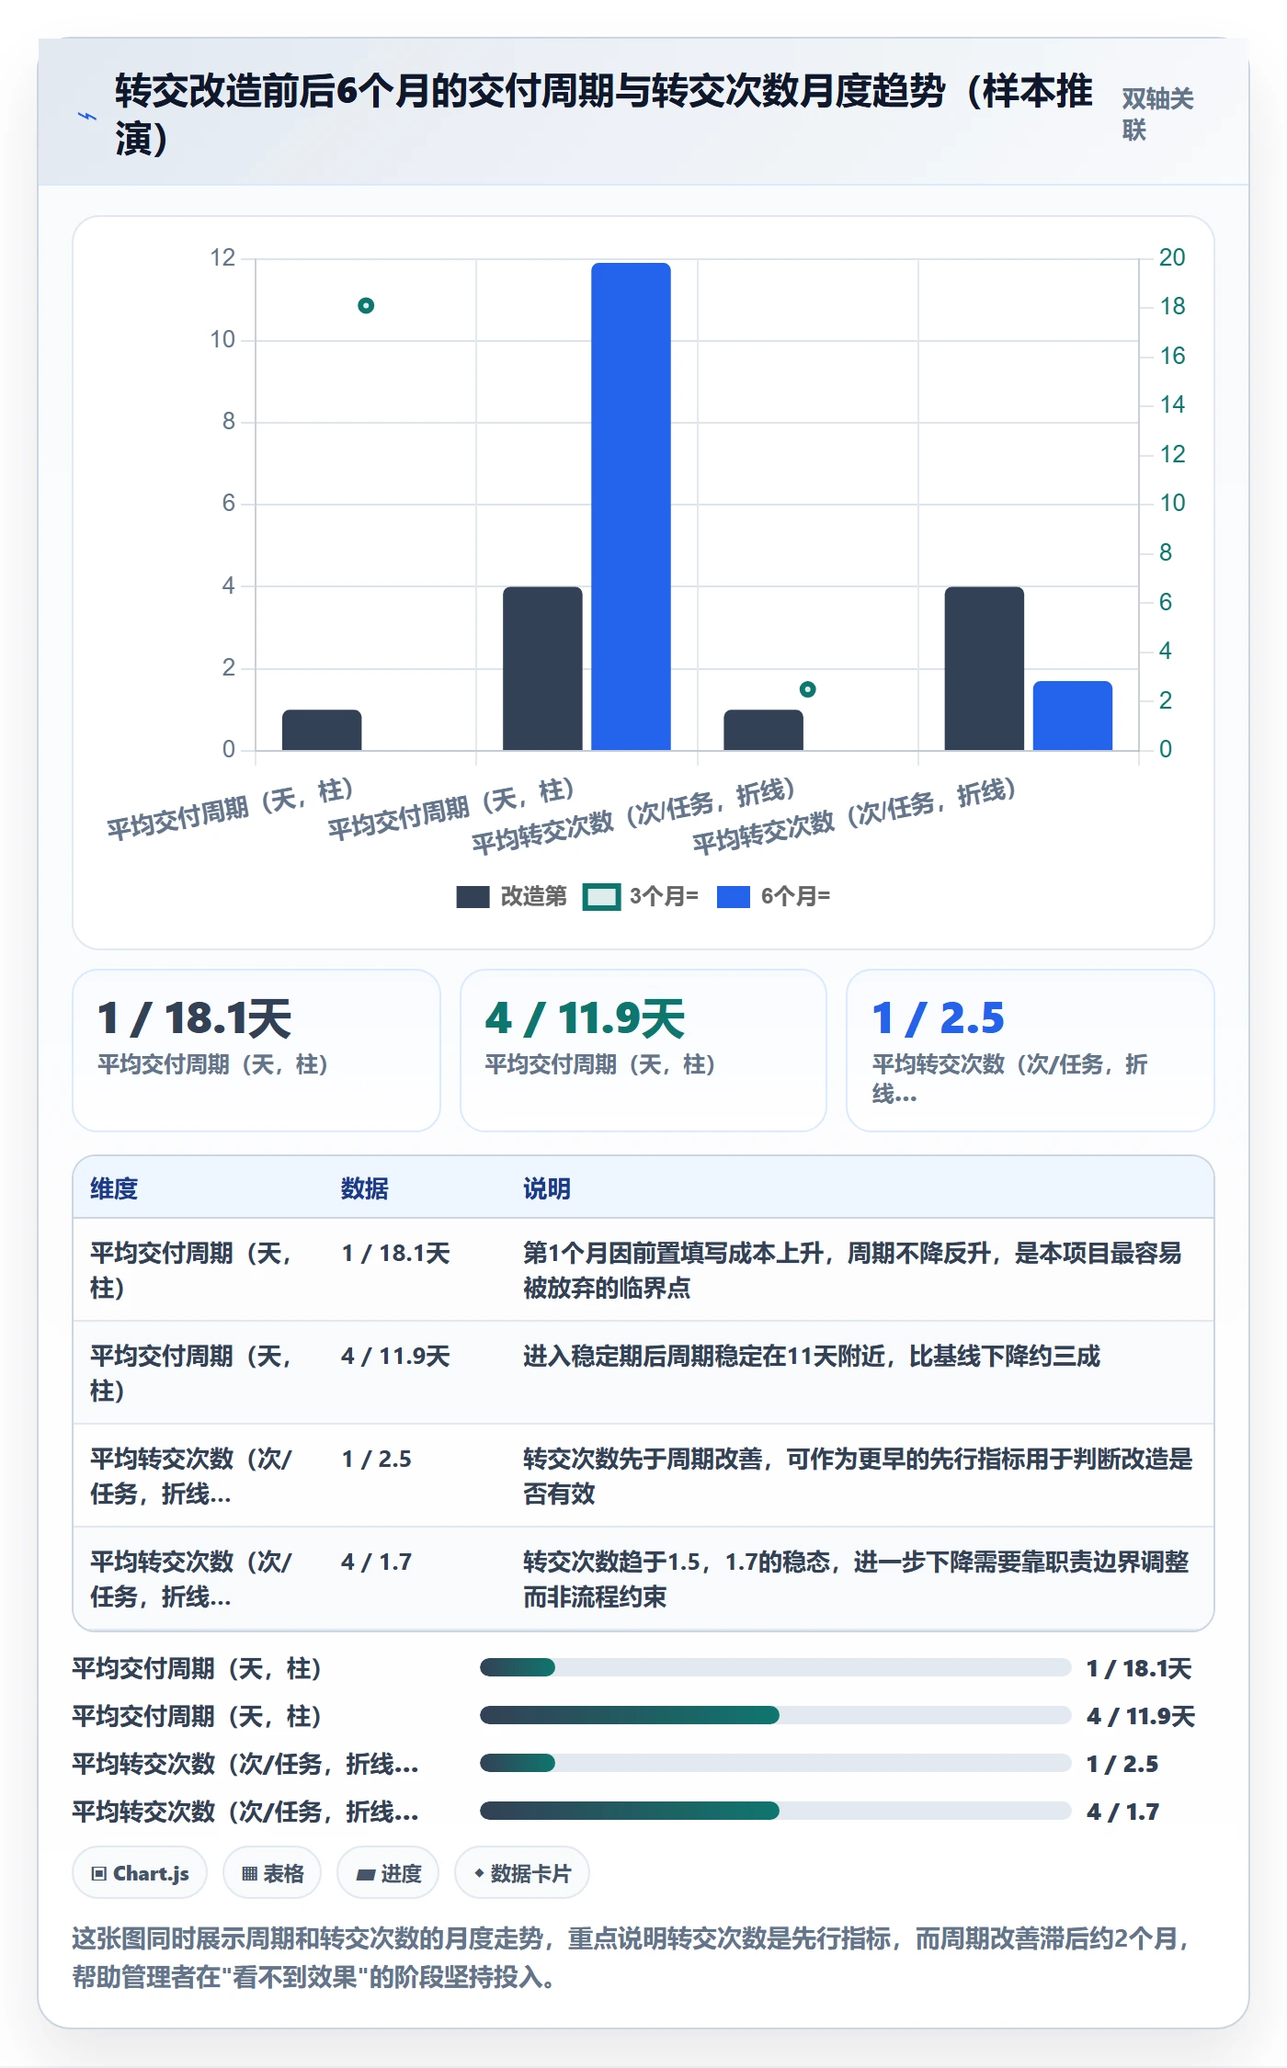Click the table cell reading 1 / 2.5
Screen dimensions: 1287x2068
[x=377, y=1460]
